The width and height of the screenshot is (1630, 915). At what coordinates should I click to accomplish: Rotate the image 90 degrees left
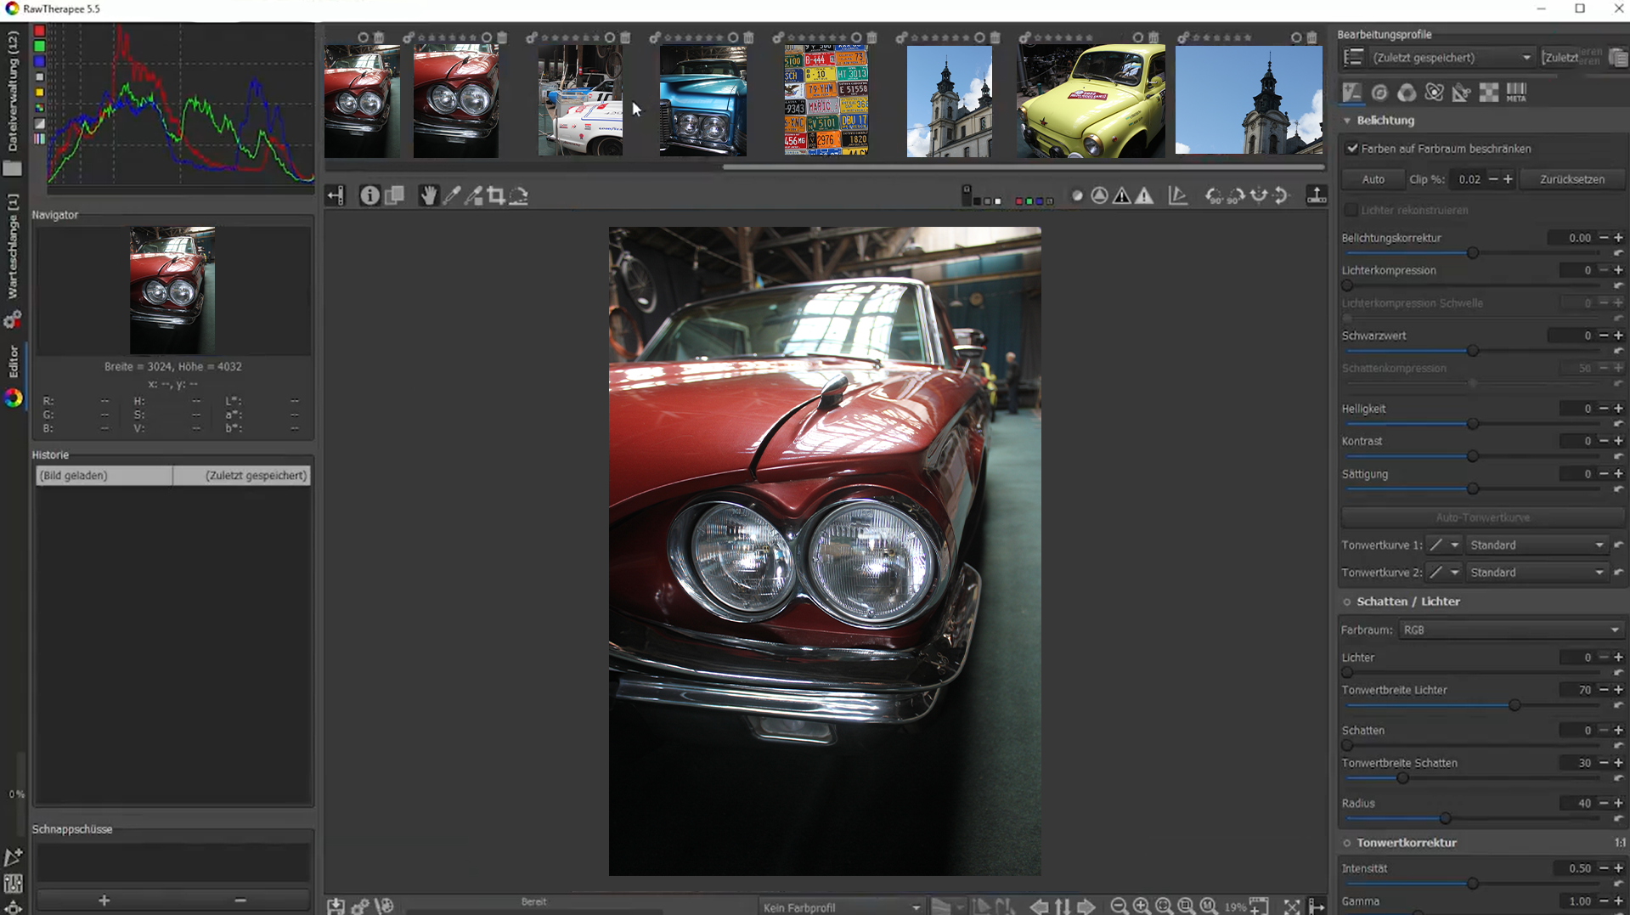[x=1213, y=195]
